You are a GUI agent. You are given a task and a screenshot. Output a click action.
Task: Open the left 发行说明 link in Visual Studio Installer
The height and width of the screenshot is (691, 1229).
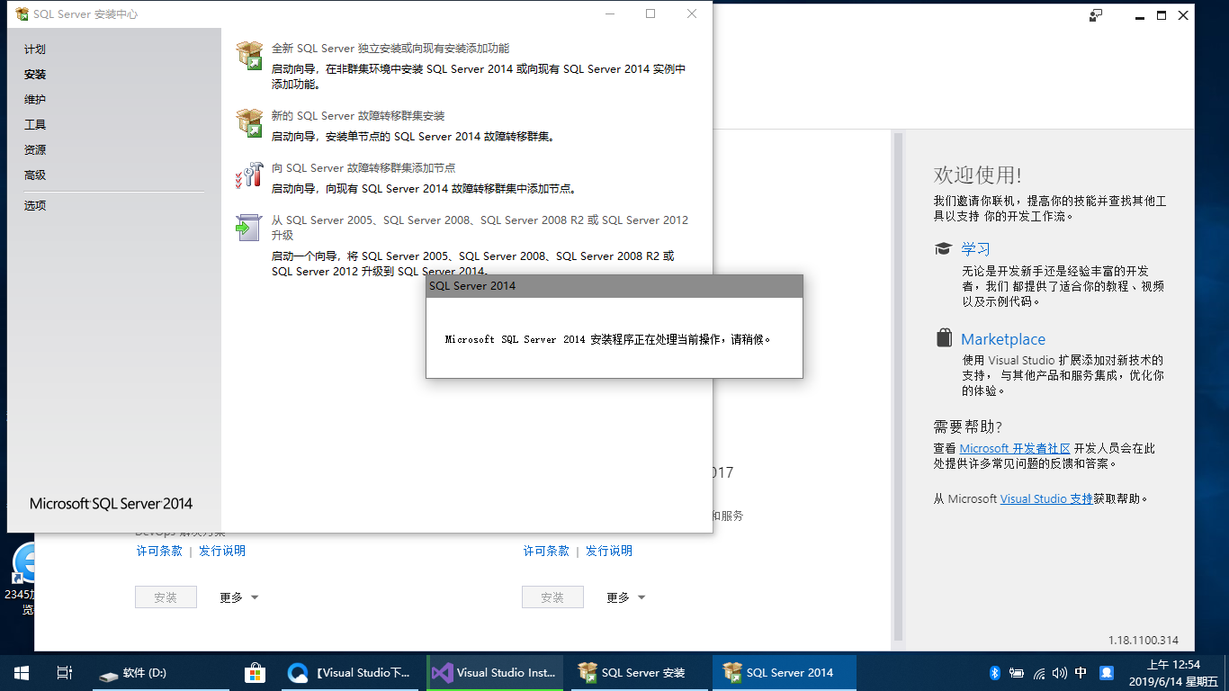[222, 551]
